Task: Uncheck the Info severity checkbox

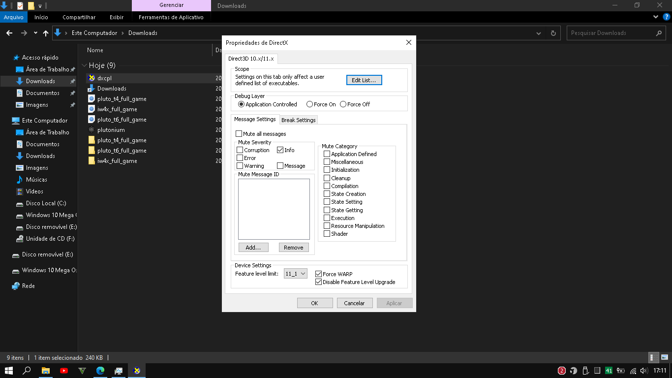Action: 280,150
